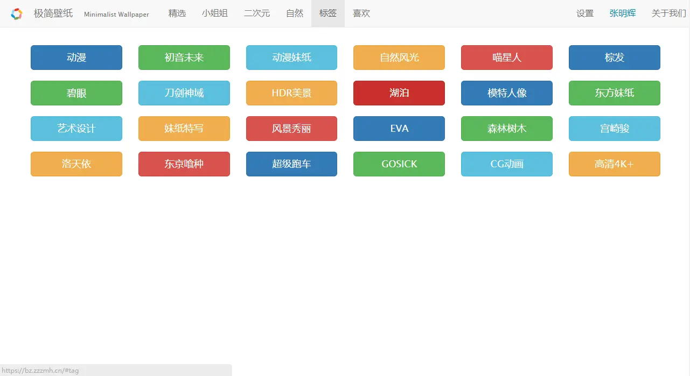Choose the 初音未来 tag
Image resolution: width=690 pixels, height=376 pixels.
(184, 58)
